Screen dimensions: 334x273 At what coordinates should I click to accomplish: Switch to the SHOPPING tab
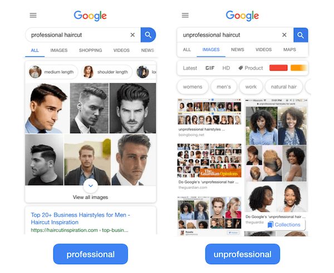pos(91,50)
